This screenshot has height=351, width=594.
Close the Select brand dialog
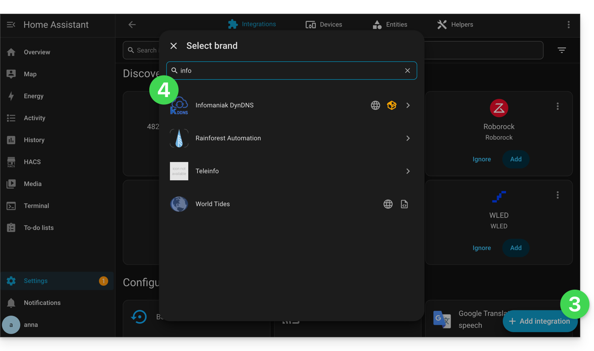pos(174,46)
